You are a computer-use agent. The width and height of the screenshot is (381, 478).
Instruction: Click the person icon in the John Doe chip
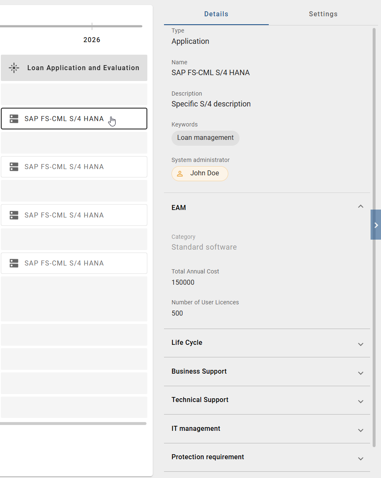180,174
